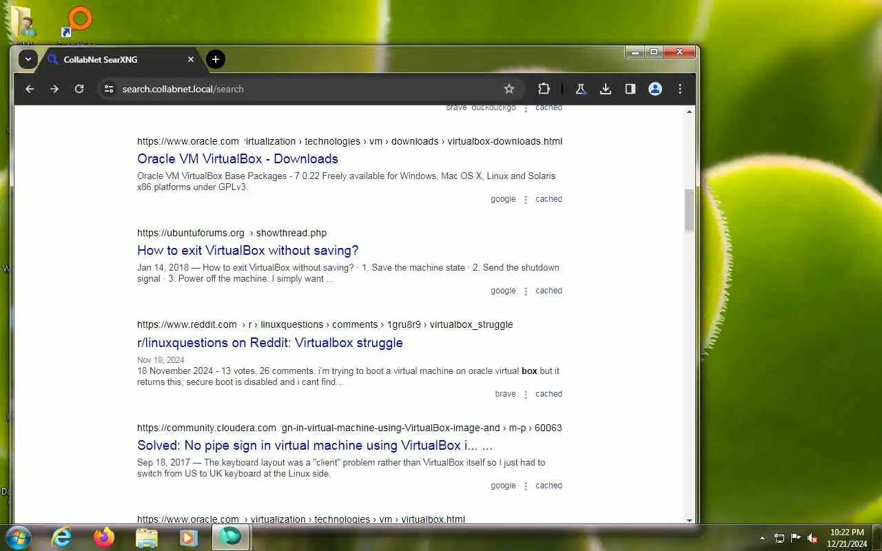Image resolution: width=882 pixels, height=551 pixels.
Task: Minimize the browser window
Action: pyautogui.click(x=635, y=52)
